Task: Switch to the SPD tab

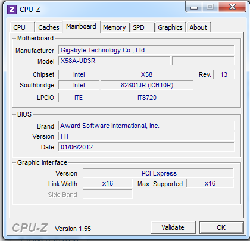Action: [142, 27]
